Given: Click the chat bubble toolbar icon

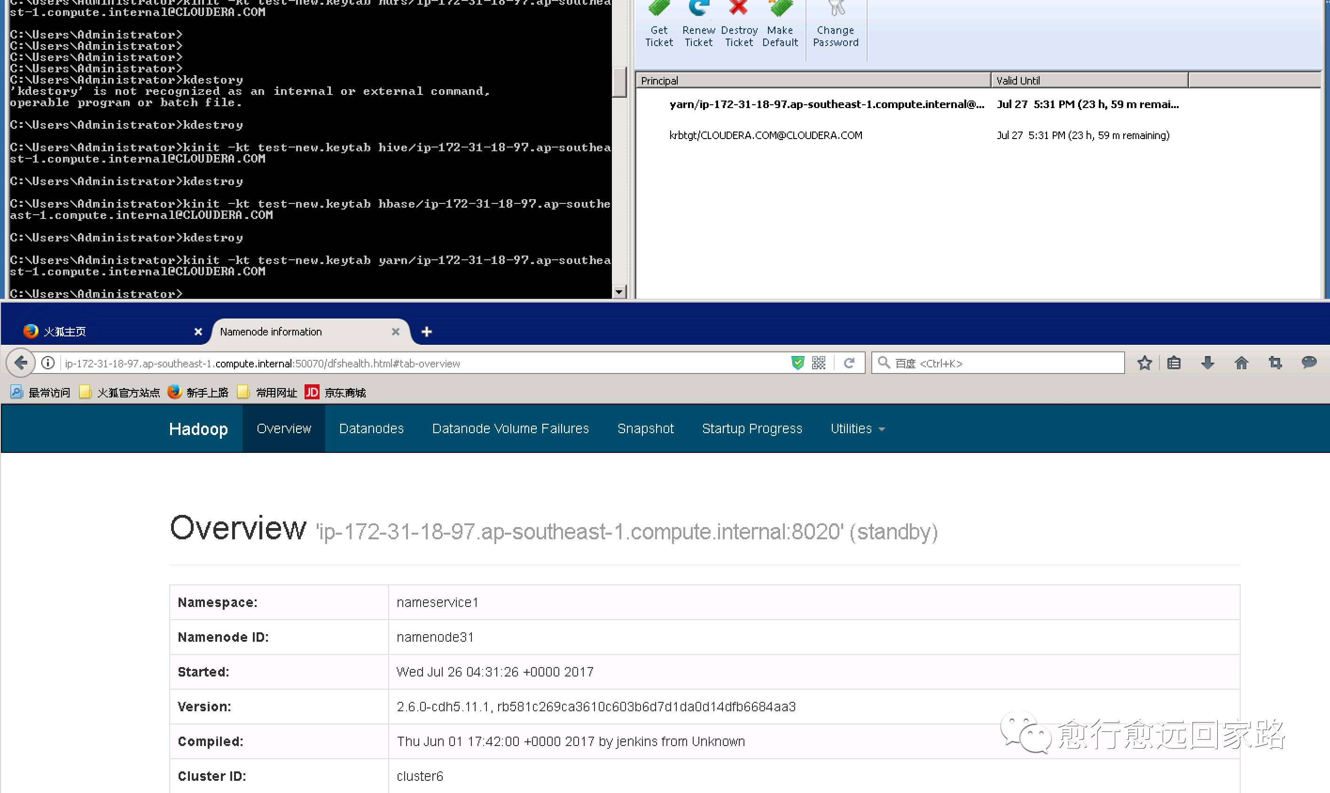Looking at the screenshot, I should pyautogui.click(x=1309, y=362).
